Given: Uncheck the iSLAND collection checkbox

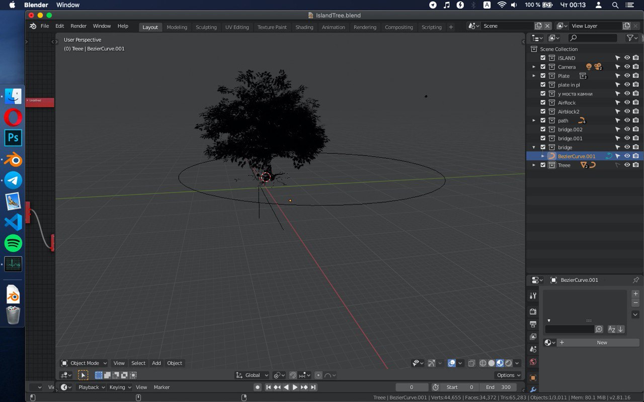Looking at the screenshot, I should (543, 58).
